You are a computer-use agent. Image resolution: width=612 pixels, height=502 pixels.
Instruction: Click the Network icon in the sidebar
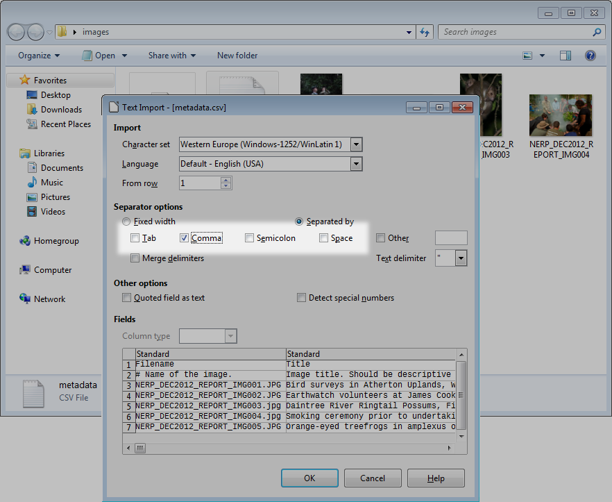pos(24,299)
